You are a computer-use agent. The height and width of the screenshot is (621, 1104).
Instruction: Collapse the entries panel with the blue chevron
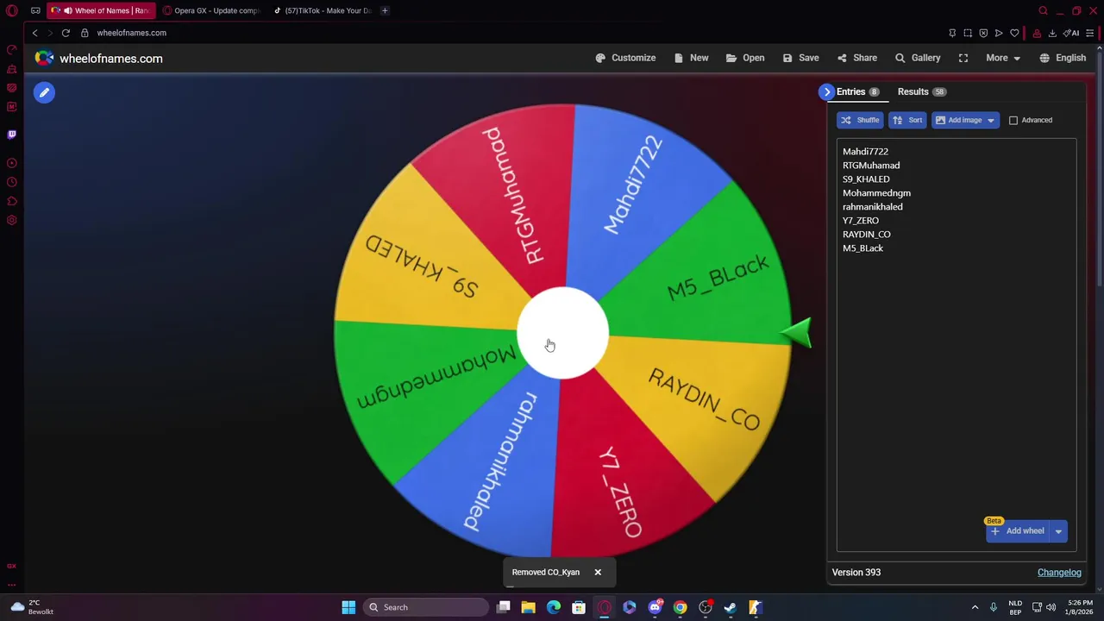827,91
